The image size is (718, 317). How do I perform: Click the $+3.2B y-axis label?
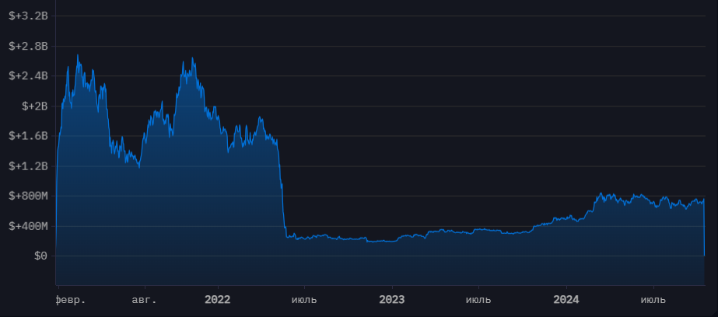28,16
